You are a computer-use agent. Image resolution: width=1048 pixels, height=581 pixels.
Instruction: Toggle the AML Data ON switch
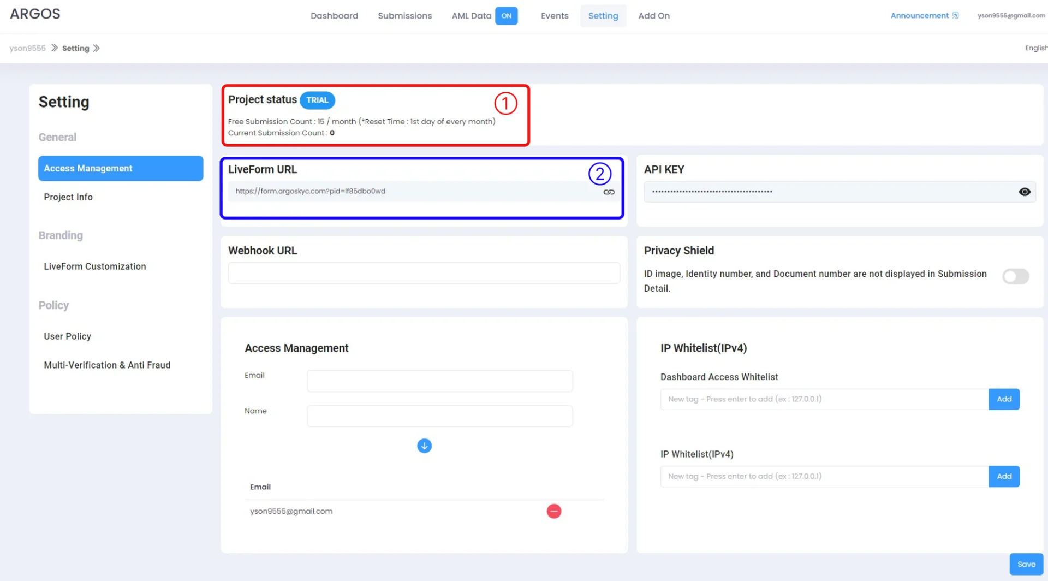click(x=506, y=16)
